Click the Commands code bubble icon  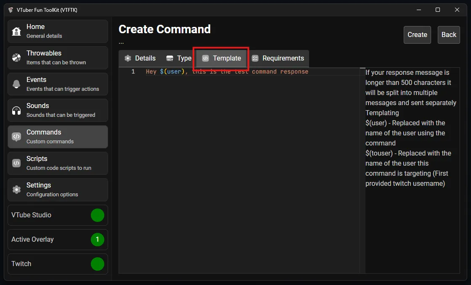16,137
